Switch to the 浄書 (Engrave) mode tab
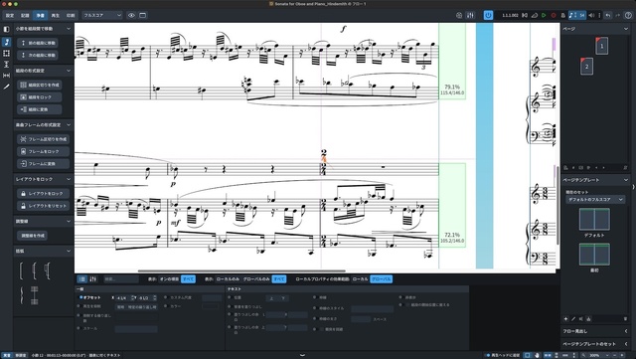Image resolution: width=636 pixels, height=359 pixels. [40, 16]
